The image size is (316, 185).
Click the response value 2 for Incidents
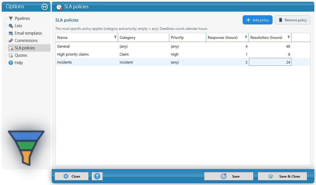point(228,62)
